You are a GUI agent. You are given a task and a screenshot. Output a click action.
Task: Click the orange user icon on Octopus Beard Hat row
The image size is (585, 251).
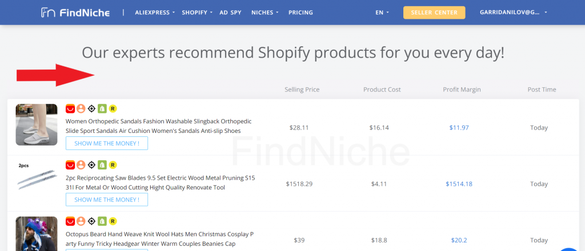[x=81, y=221]
